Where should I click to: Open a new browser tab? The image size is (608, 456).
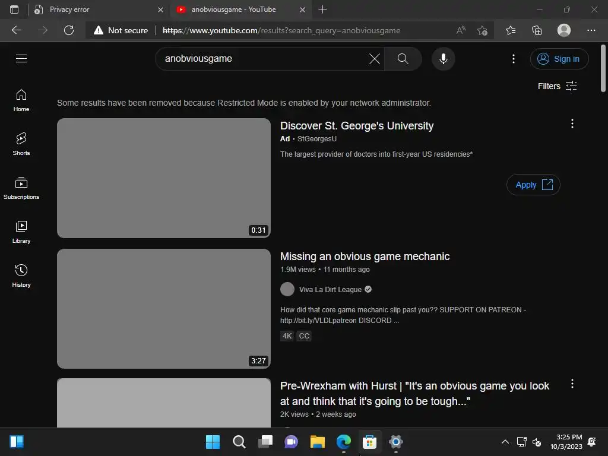coord(322,9)
